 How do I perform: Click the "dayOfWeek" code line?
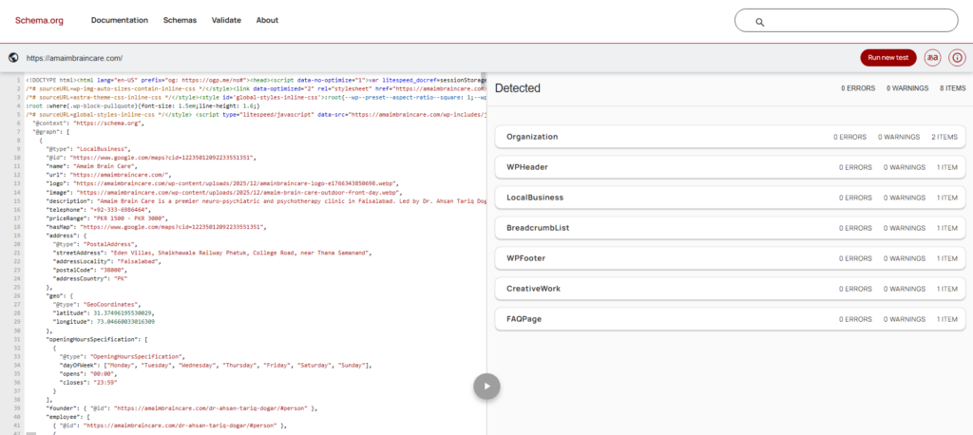coord(216,366)
